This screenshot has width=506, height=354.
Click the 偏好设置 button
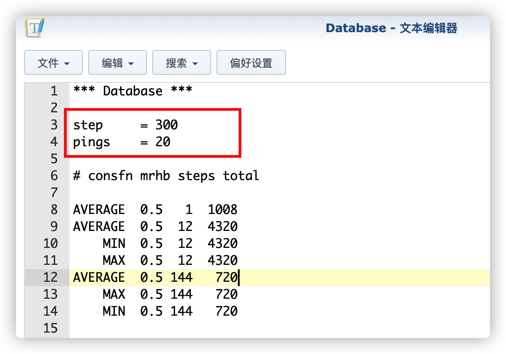pyautogui.click(x=251, y=63)
